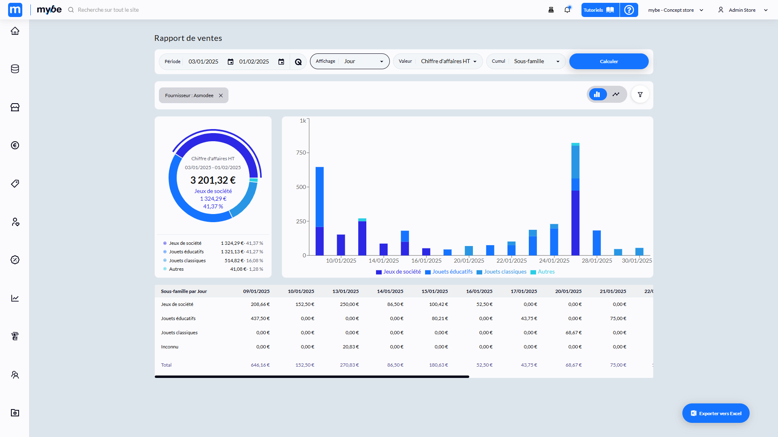Click the euro sales icon in the sidebar
The width and height of the screenshot is (778, 437).
pyautogui.click(x=15, y=145)
